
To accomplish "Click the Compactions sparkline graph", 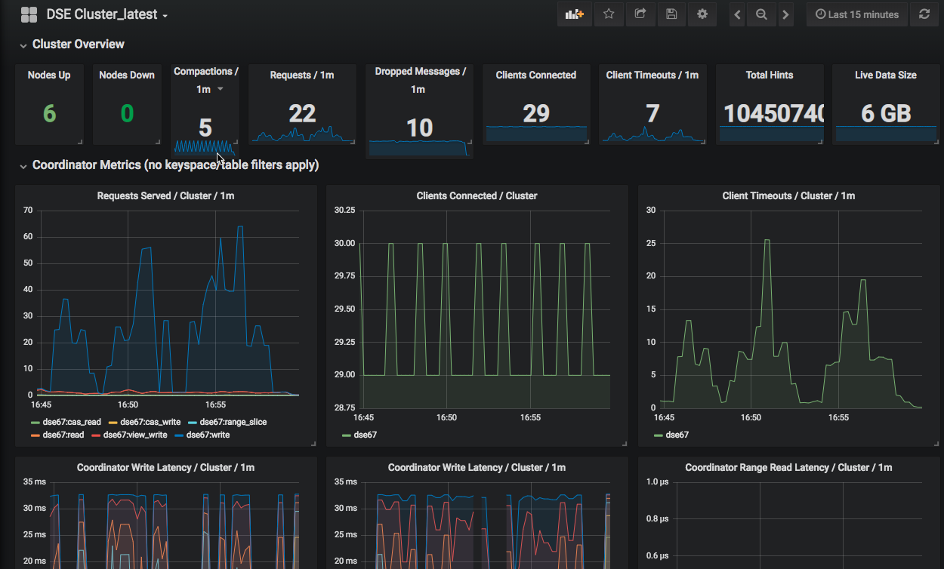I will 205,146.
